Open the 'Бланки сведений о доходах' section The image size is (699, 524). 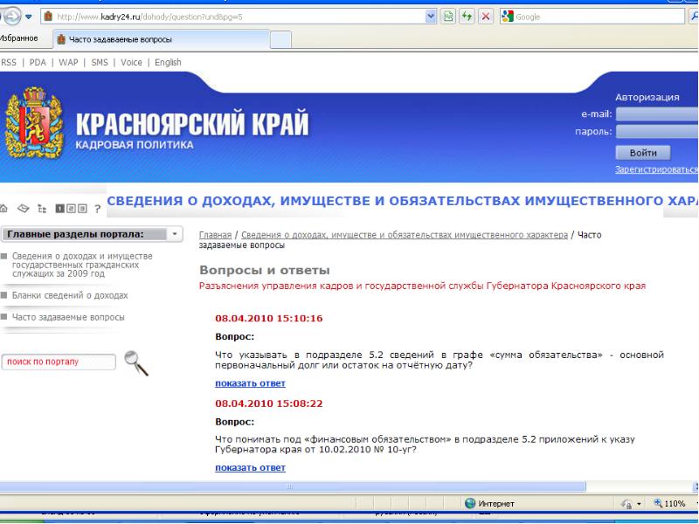70,296
